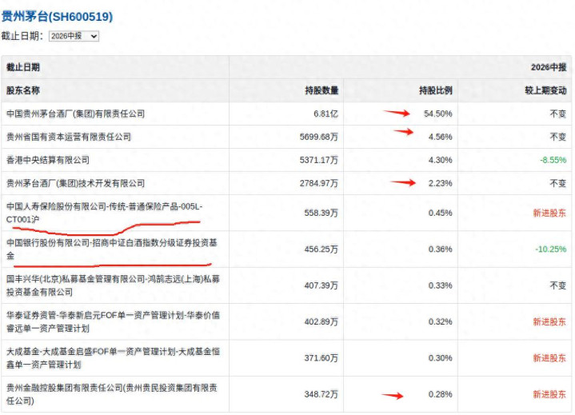Click shareholder 香港中央结算有限公司
The width and height of the screenshot is (575, 415).
48,160
